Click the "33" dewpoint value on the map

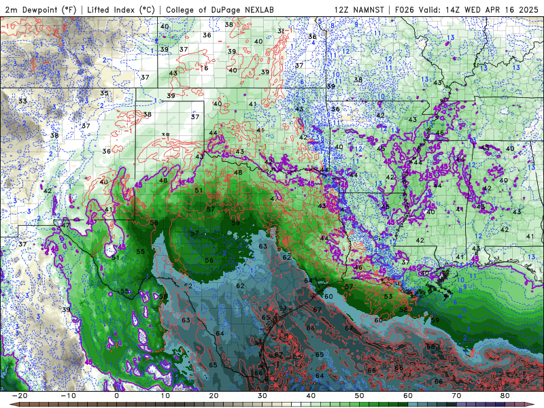(22, 101)
